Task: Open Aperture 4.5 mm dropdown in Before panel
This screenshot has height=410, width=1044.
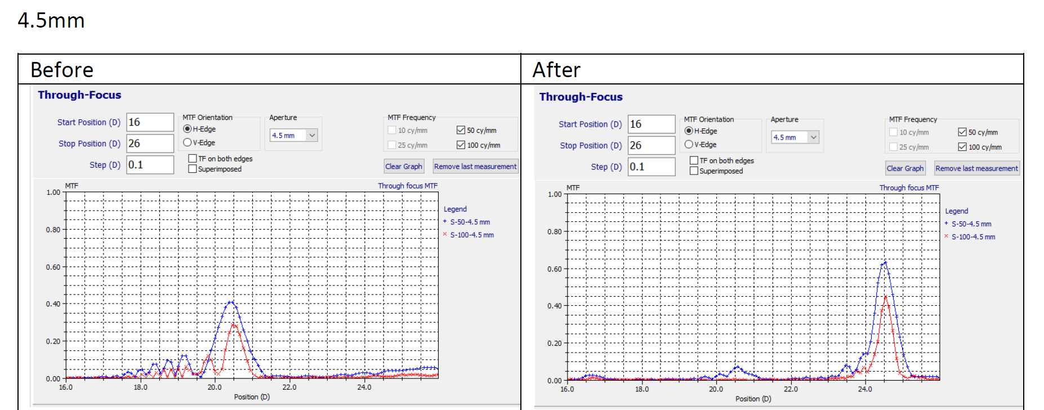Action: pyautogui.click(x=312, y=135)
